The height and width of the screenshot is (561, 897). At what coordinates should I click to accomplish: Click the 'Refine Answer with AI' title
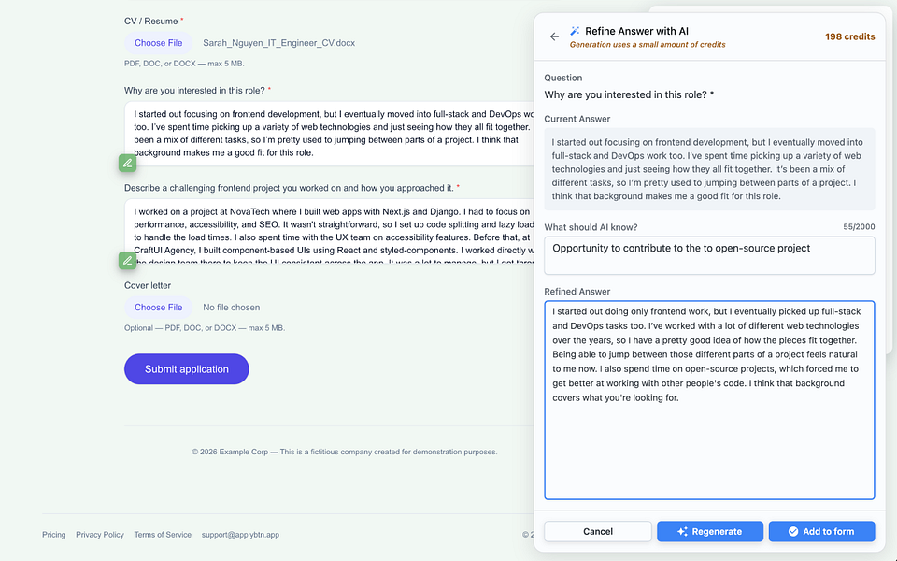click(x=636, y=31)
